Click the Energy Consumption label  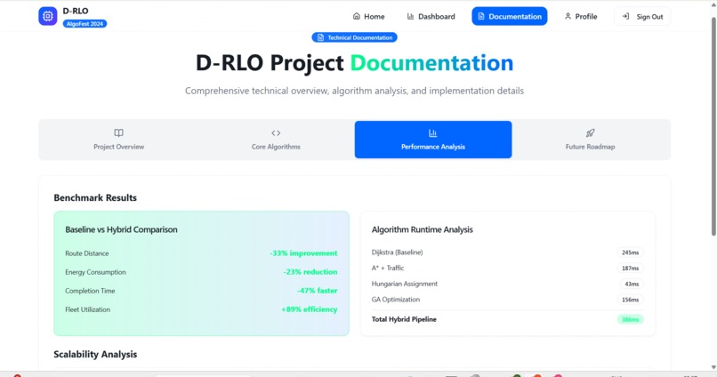tap(95, 272)
